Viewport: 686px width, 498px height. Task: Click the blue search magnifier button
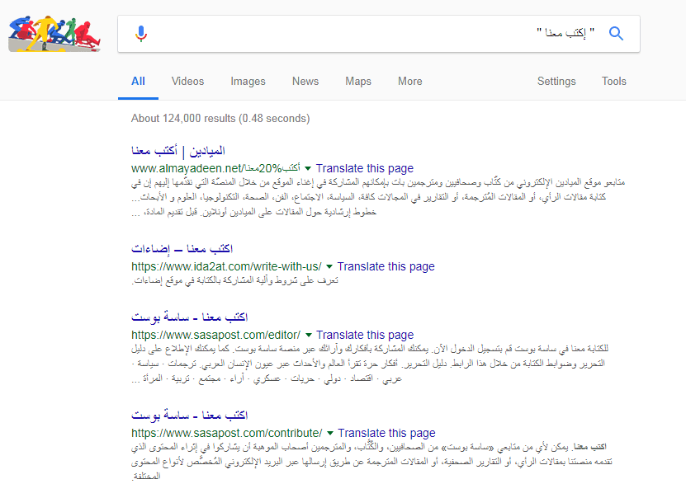click(x=616, y=33)
